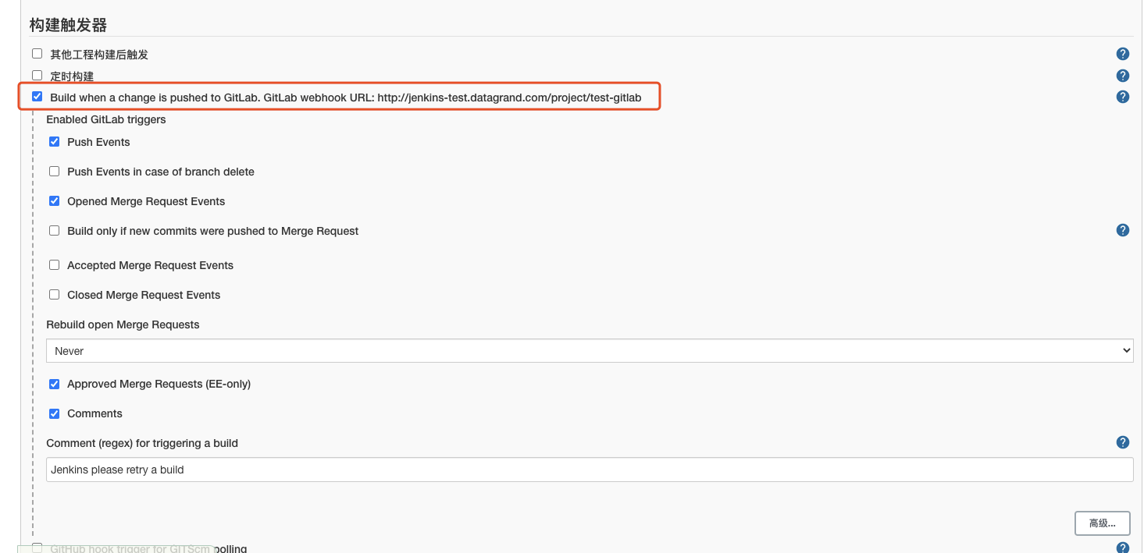Toggle Comments checkbox
1144x553 pixels.
(x=54, y=413)
